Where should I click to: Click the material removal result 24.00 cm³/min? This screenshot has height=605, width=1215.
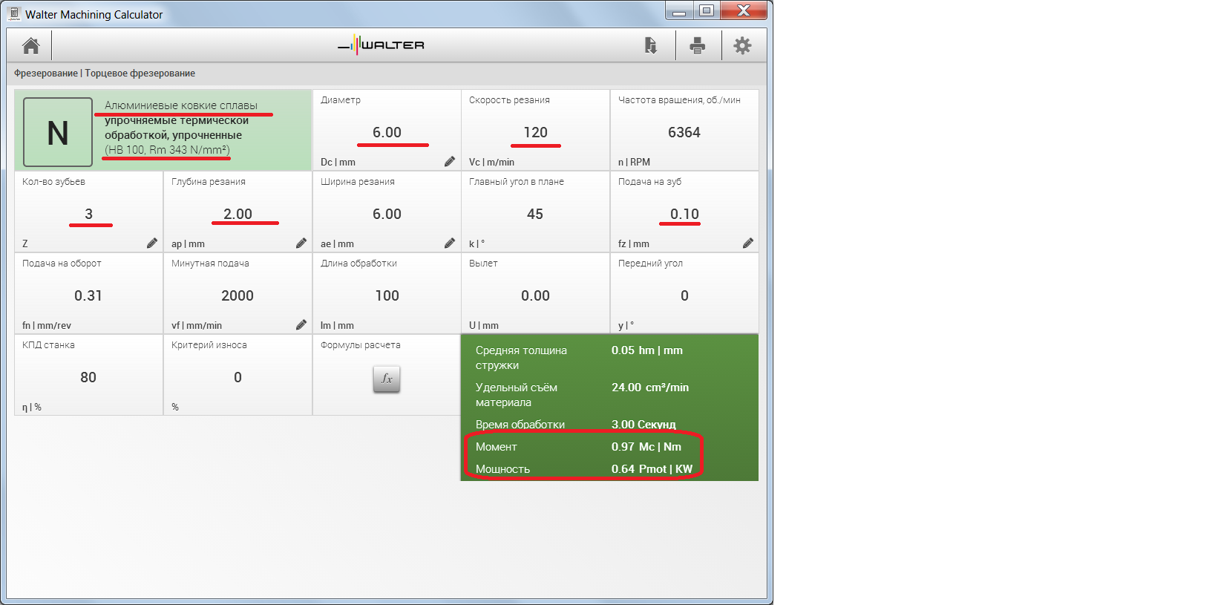coord(650,387)
